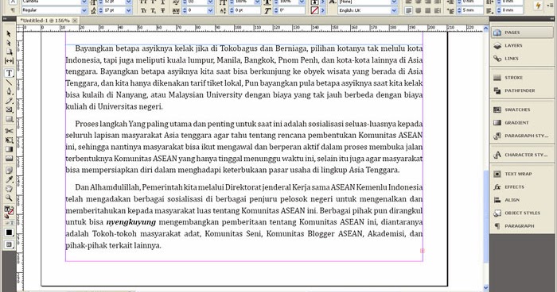Open the font style Regular dropdown
This screenshot has height=292, width=557.
[x=84, y=10]
